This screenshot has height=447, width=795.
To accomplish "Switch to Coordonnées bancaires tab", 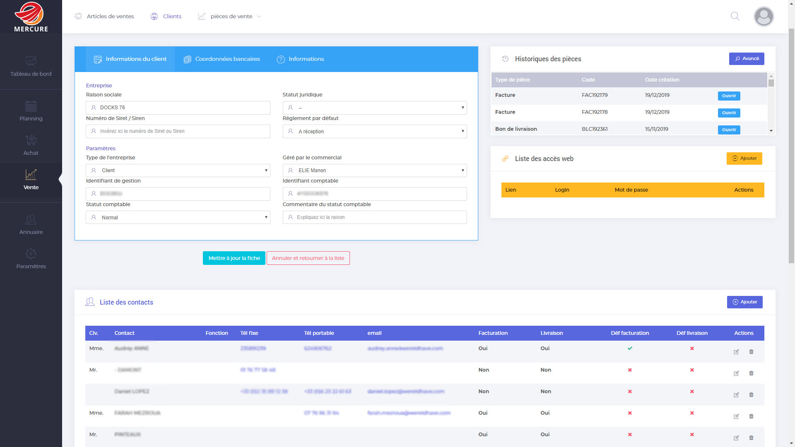I will pos(222,59).
